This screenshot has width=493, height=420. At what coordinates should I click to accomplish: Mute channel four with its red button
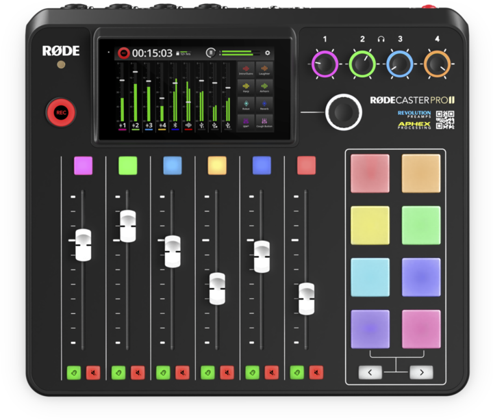pos(227,373)
